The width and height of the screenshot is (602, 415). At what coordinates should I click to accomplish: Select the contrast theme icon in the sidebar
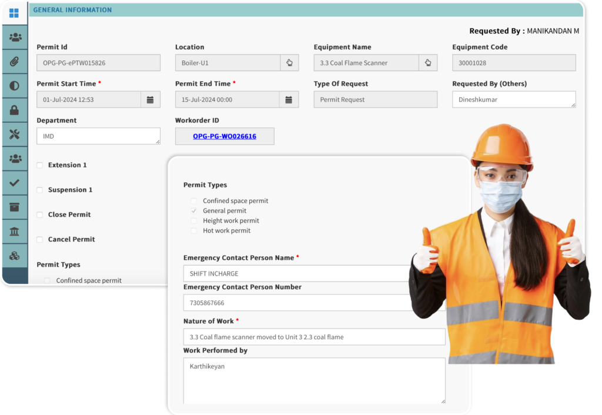click(x=13, y=86)
